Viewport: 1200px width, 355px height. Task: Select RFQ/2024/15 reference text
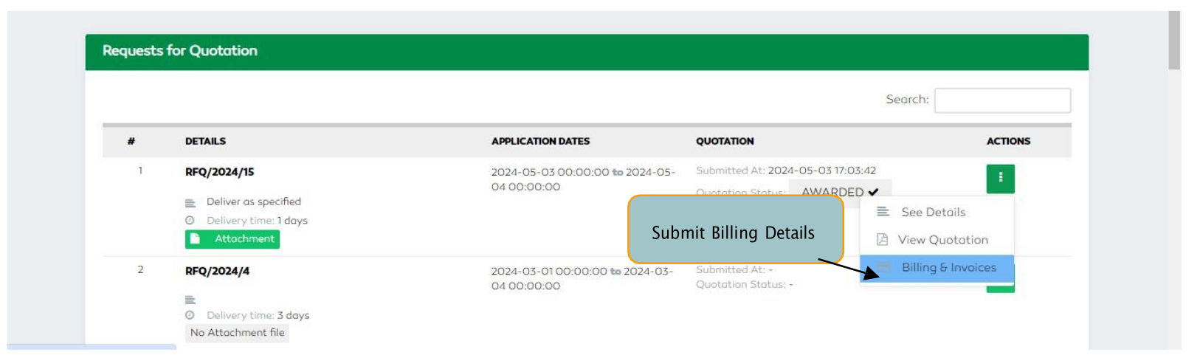click(219, 172)
